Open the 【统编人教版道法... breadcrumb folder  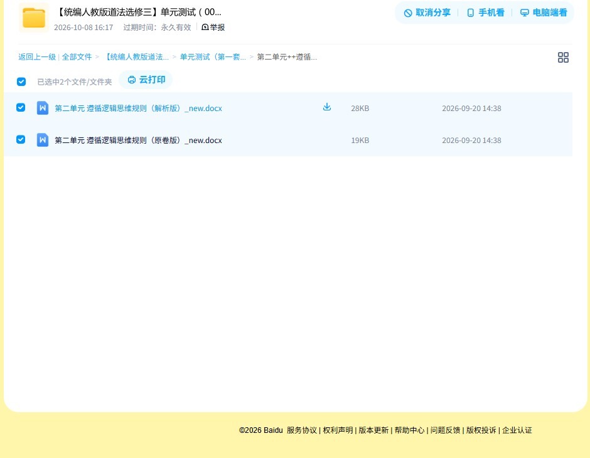[136, 57]
